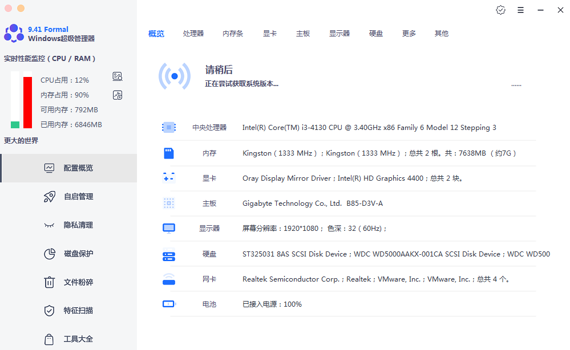Screen dimensions: 570x350
Task: Click the 网卡 network adapter icon
Action: pyautogui.click(x=168, y=279)
